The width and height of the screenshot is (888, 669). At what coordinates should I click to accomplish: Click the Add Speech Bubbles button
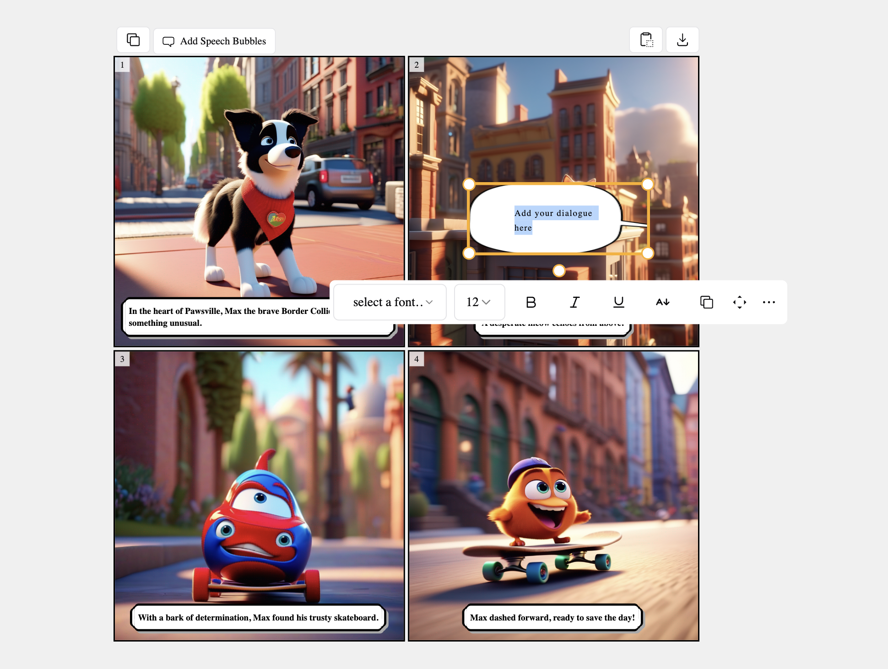click(214, 41)
